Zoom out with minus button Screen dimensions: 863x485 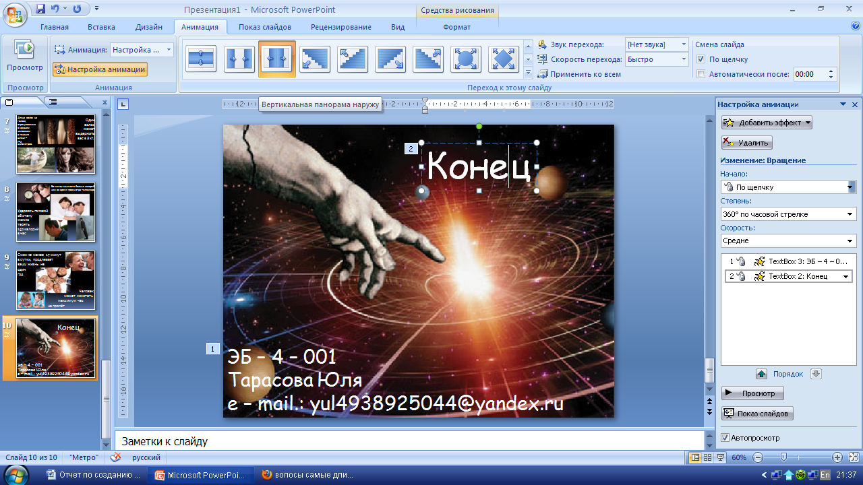758,457
